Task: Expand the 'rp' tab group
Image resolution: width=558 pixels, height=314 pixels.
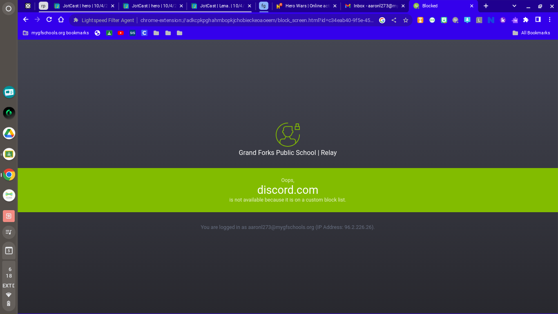Action: (x=43, y=6)
